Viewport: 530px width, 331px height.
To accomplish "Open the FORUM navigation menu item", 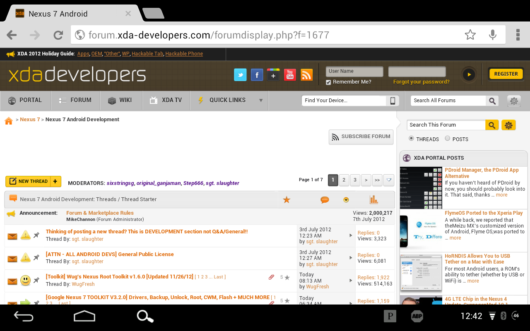I will click(75, 100).
